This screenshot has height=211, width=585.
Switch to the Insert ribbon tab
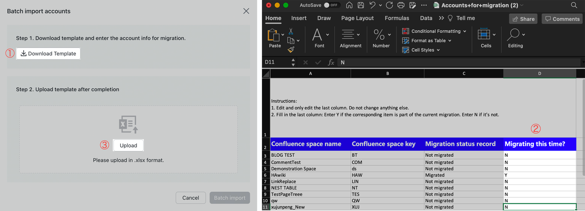click(x=299, y=18)
